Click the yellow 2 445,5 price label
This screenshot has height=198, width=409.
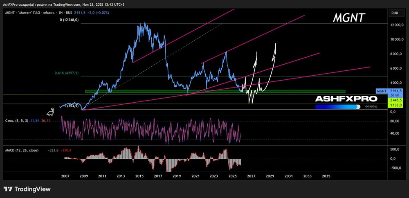[x=396, y=100]
